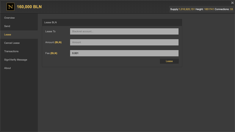Image resolution: width=235 pixels, height=132 pixels.
Task: Click the Lease BLN panel header
Action: [x=112, y=22]
